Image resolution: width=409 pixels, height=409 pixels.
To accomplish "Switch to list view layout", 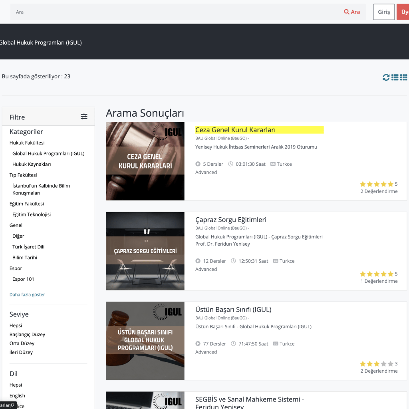I will coord(395,77).
